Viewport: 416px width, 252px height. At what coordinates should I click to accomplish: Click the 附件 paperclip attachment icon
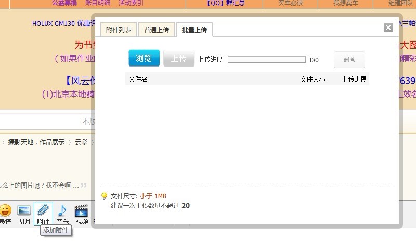tap(43, 214)
